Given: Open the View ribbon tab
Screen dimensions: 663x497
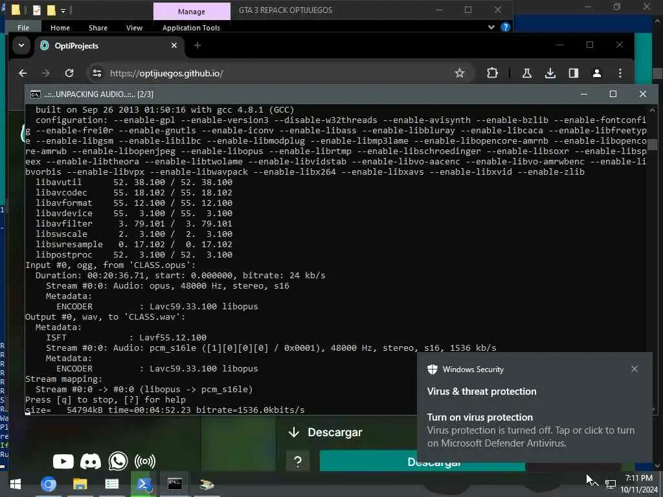Looking at the screenshot, I should pos(134,27).
